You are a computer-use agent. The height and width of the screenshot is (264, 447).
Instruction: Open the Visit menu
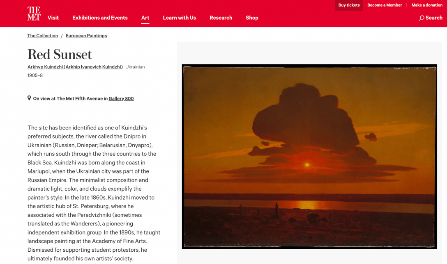point(53,18)
